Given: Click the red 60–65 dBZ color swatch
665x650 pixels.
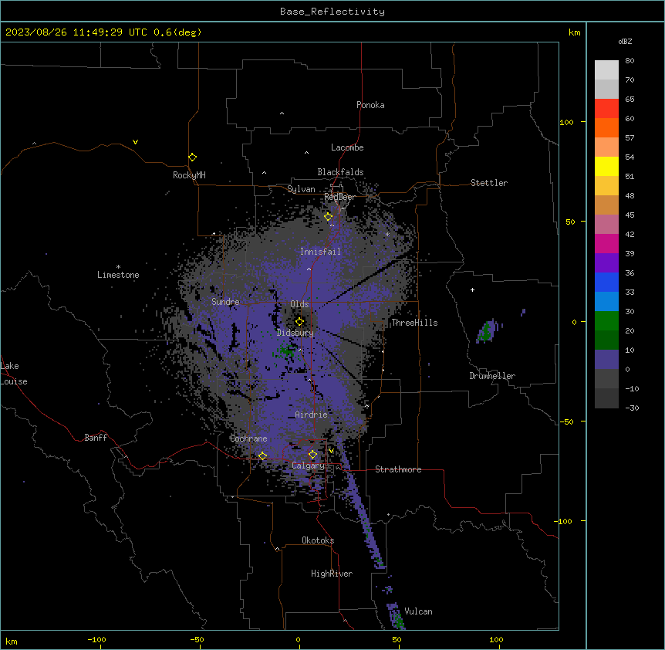Looking at the screenshot, I should pos(606,109).
